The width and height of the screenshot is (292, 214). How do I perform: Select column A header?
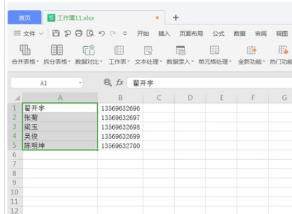pyautogui.click(x=60, y=98)
